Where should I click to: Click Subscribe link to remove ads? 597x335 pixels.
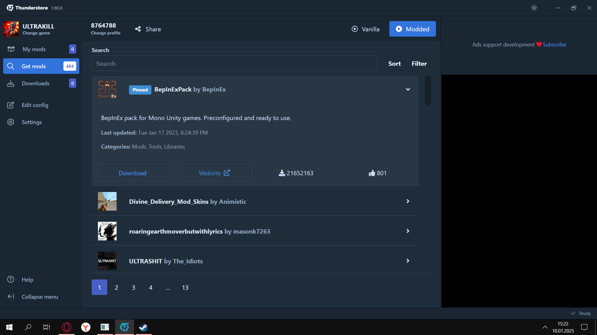[x=554, y=44]
